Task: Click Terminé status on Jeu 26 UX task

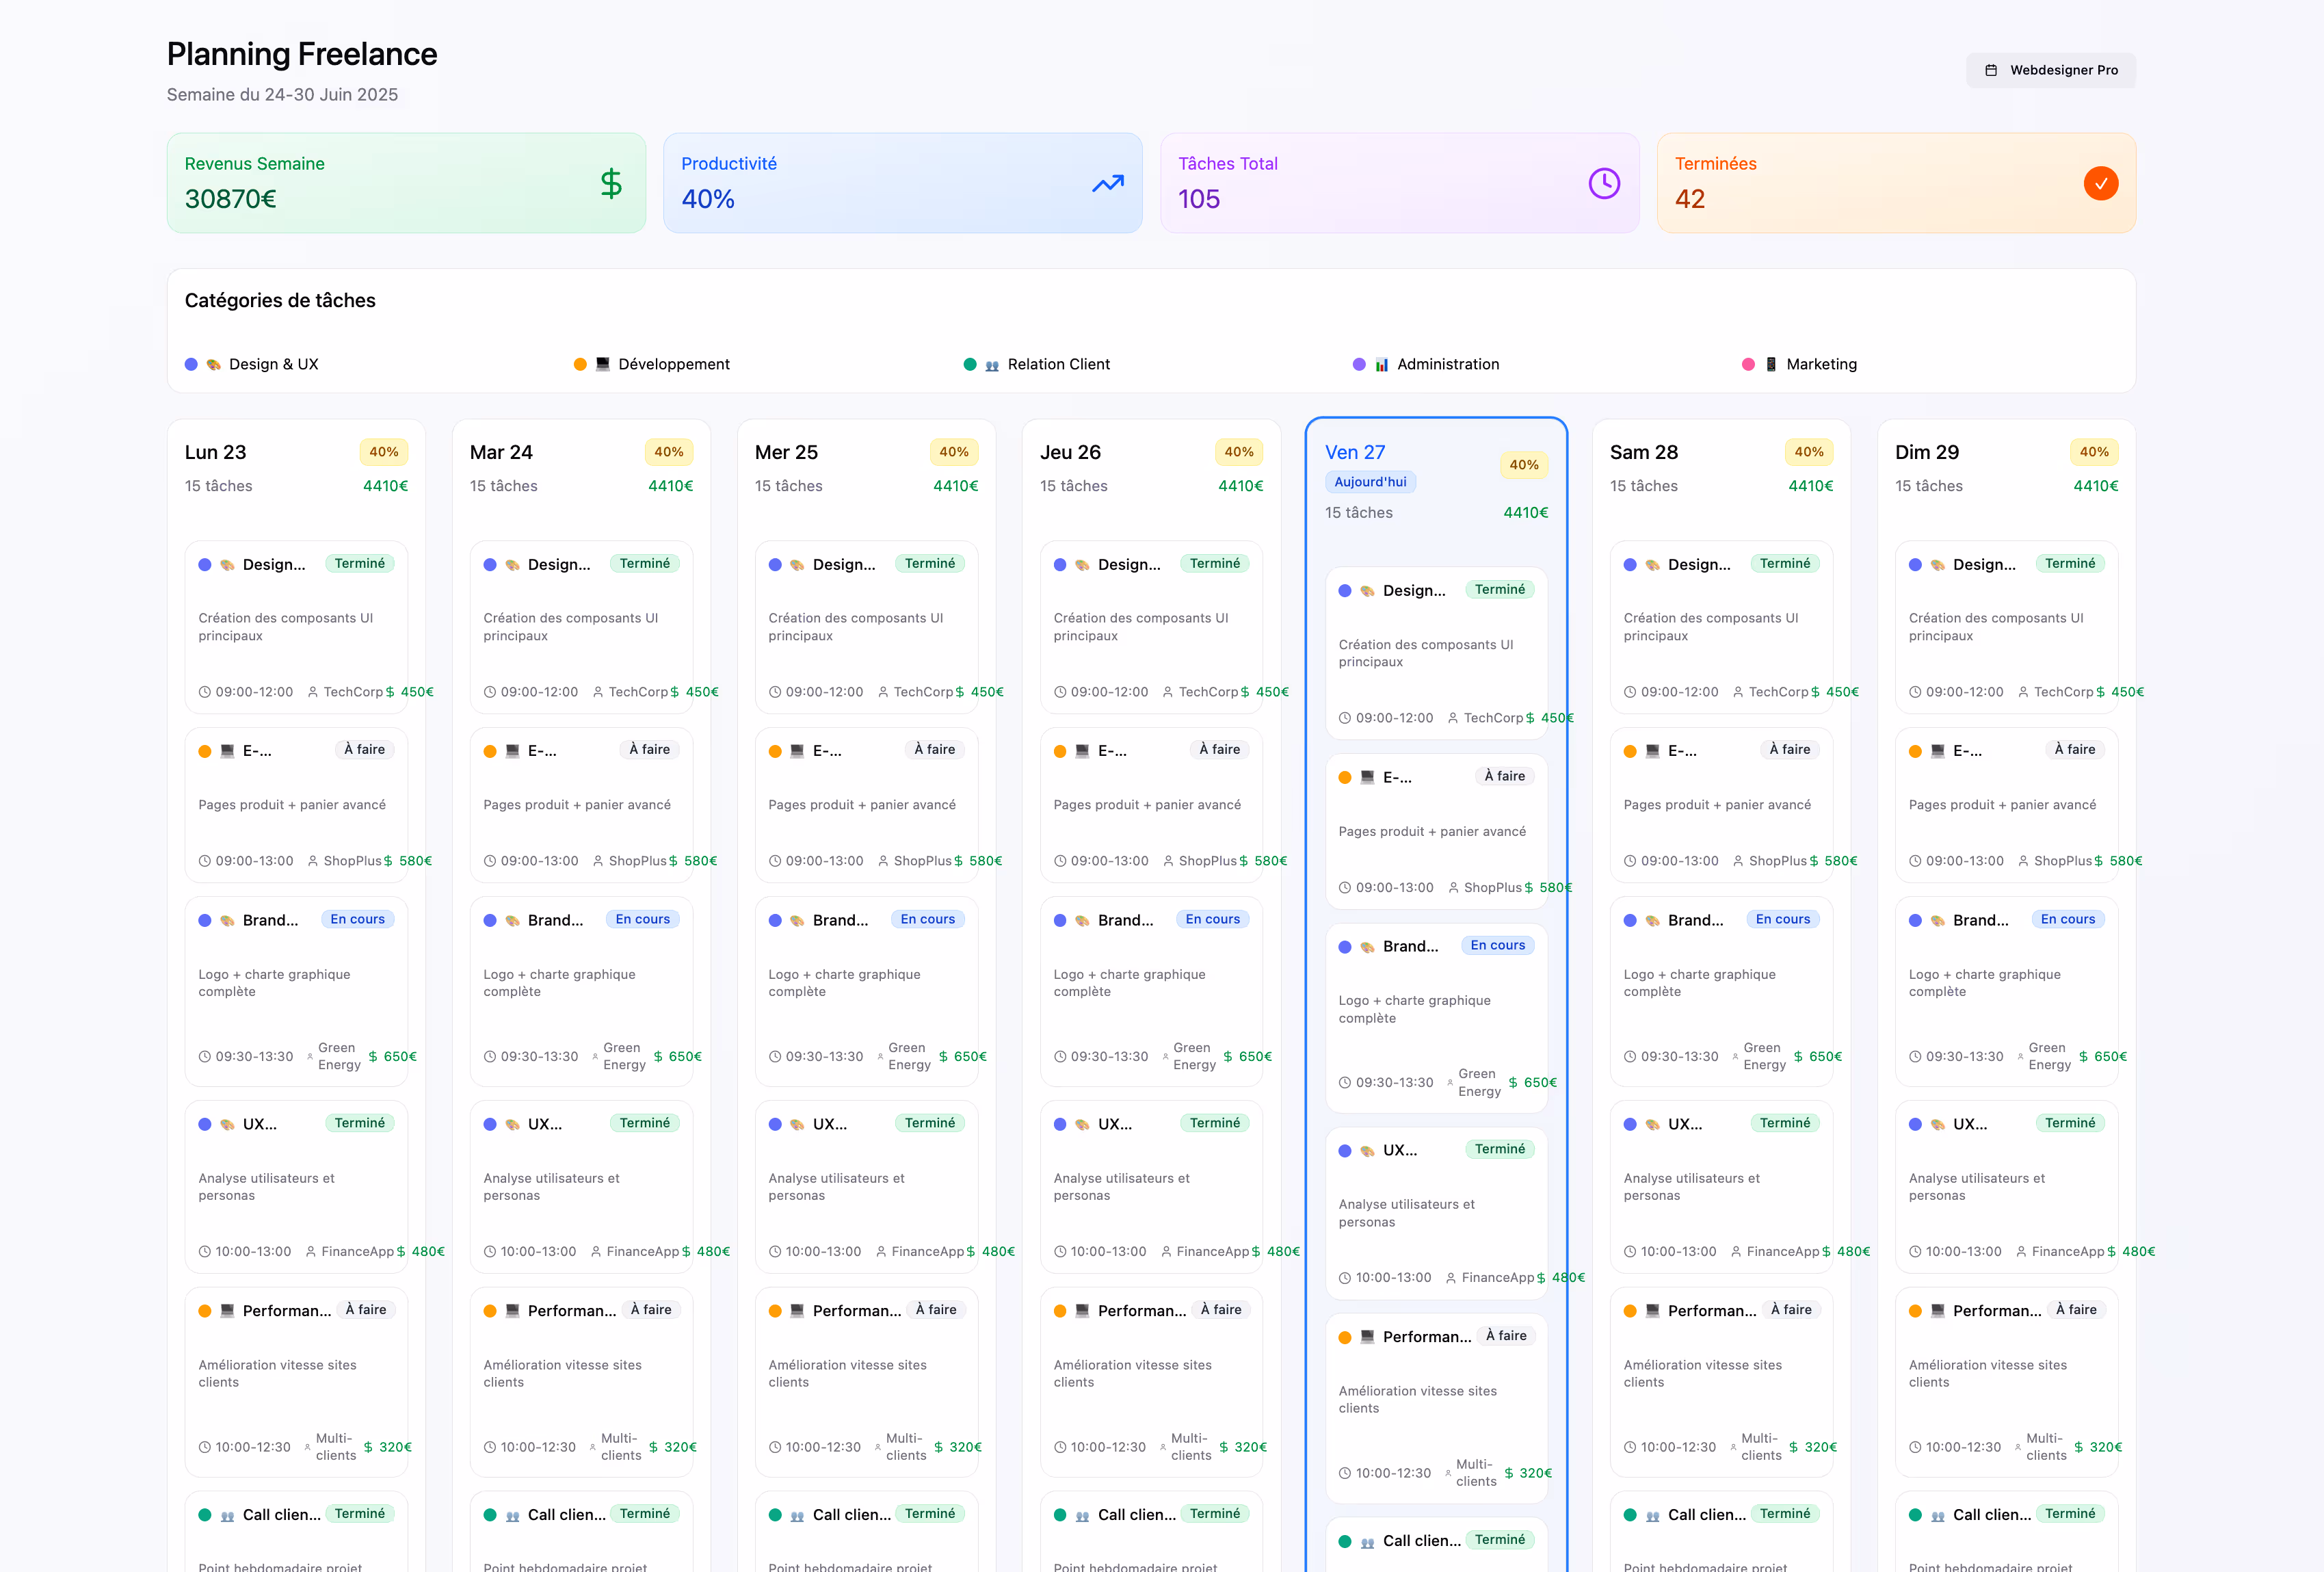Action: coord(1215,1124)
